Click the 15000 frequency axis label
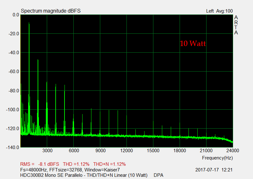 click(x=153, y=151)
